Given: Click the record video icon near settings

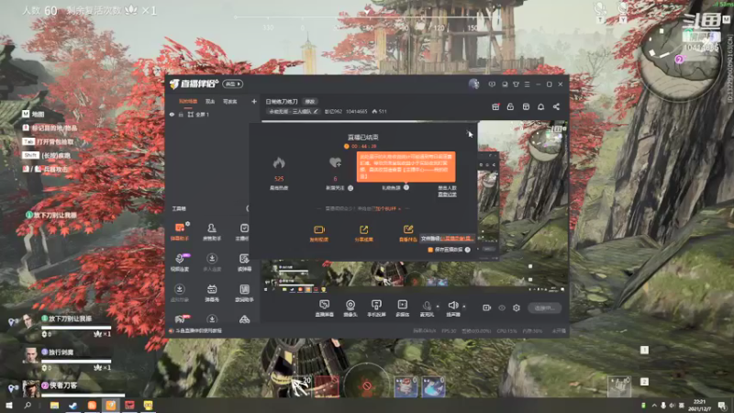Looking at the screenshot, I should click(487, 307).
